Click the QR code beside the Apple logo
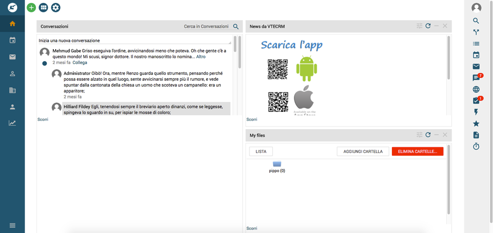This screenshot has height=233, width=493. click(x=278, y=102)
